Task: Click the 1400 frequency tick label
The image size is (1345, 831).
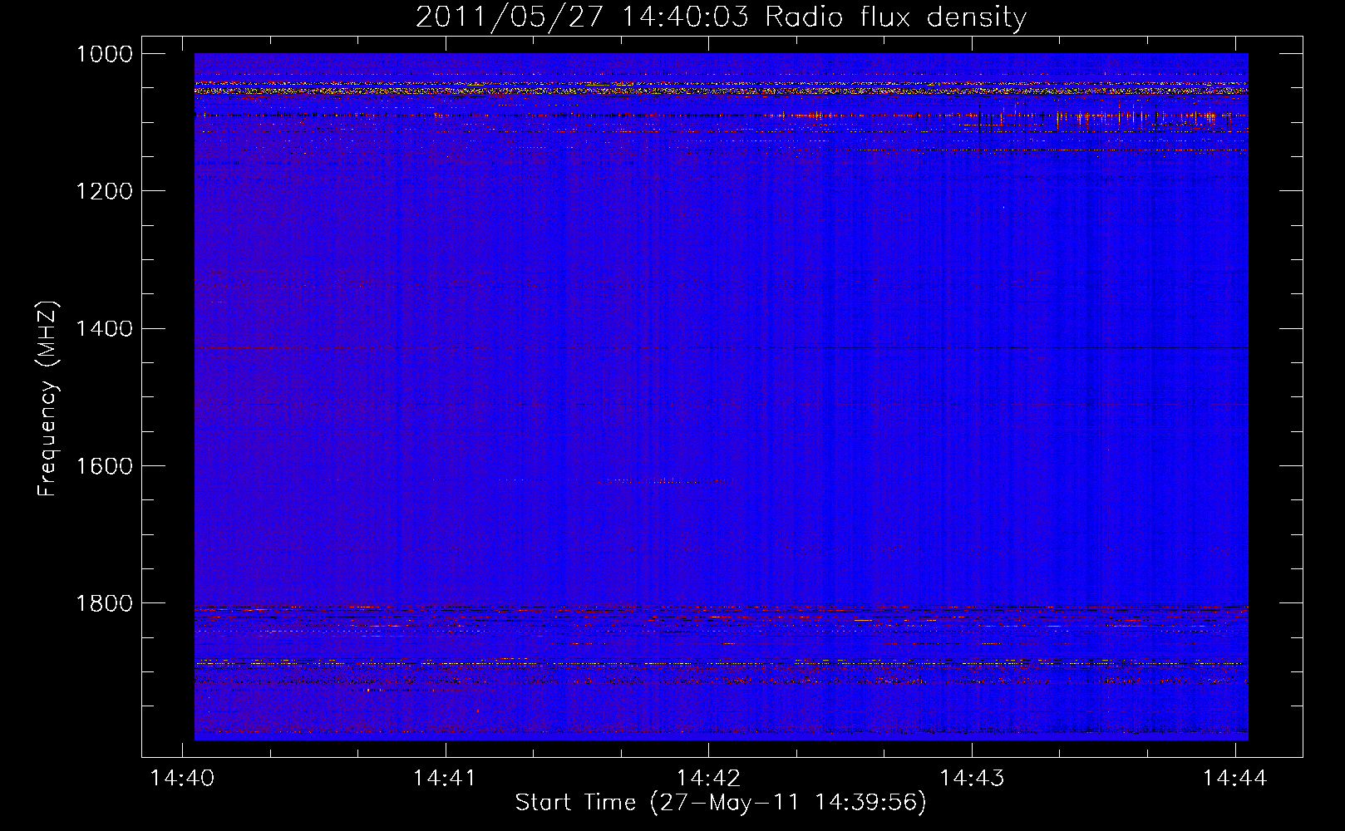Action: (105, 329)
